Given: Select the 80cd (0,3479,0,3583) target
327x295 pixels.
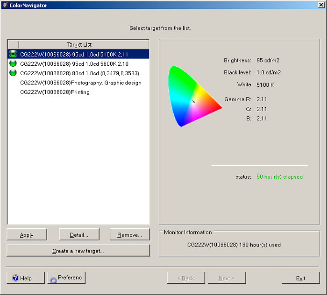Looking at the screenshot, I should tap(82, 73).
